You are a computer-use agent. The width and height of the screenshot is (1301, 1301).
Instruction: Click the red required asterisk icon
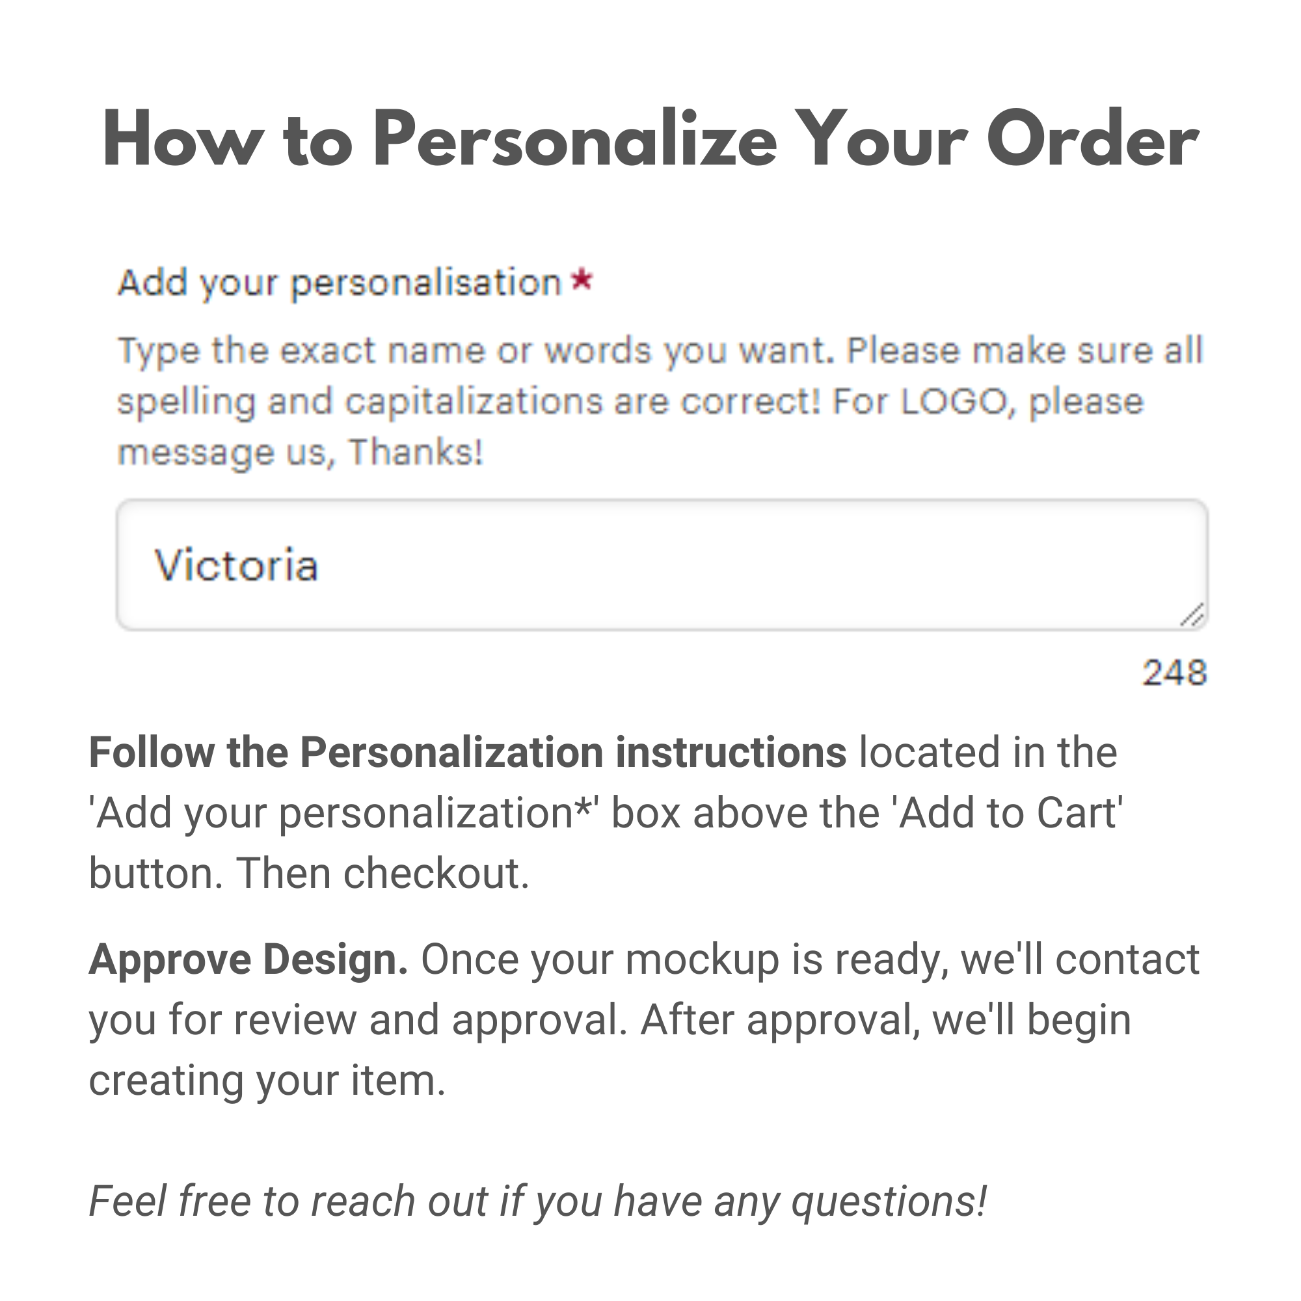pos(581,280)
